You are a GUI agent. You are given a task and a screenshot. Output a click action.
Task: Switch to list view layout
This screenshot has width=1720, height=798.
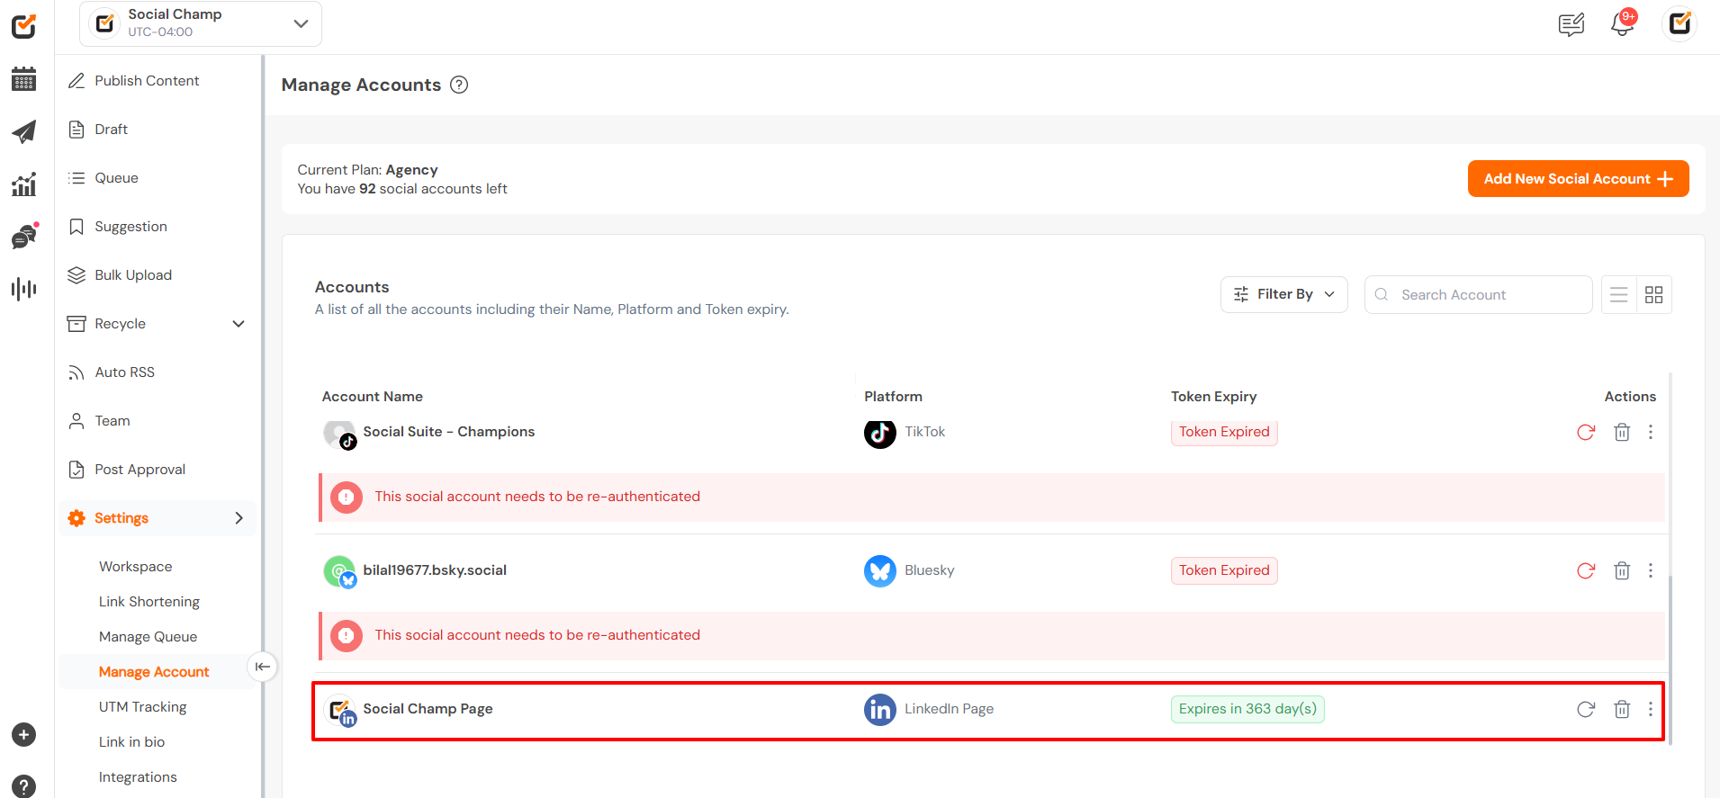(1619, 295)
